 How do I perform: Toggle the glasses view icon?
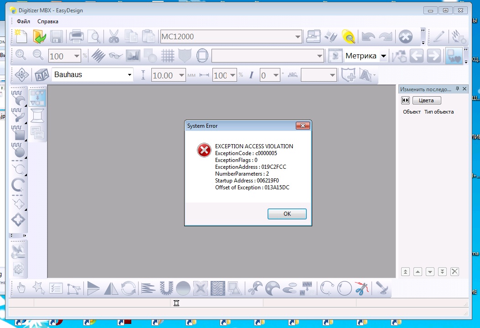116,56
